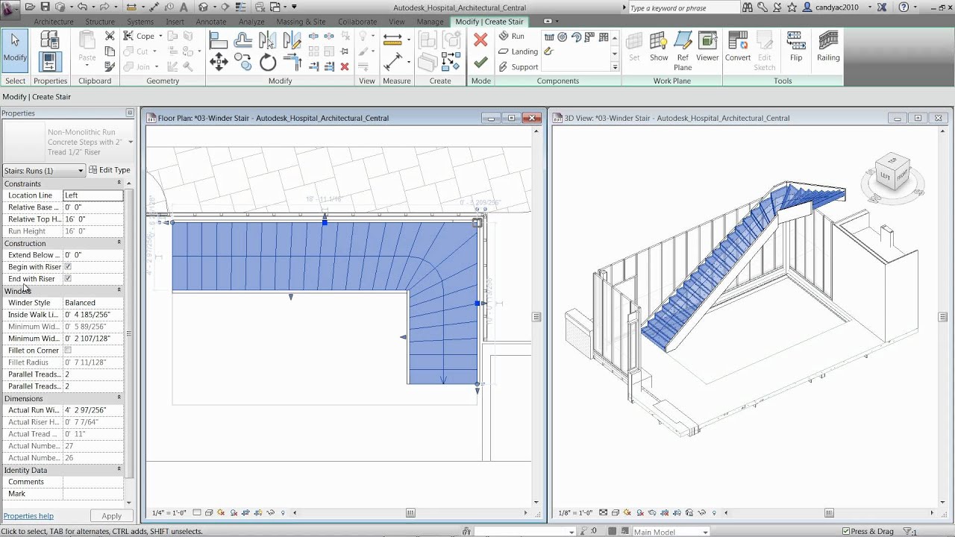The image size is (955, 537).
Task: Click the 1/8" = 1'-0" scale in 3D view
Action: [575, 513]
